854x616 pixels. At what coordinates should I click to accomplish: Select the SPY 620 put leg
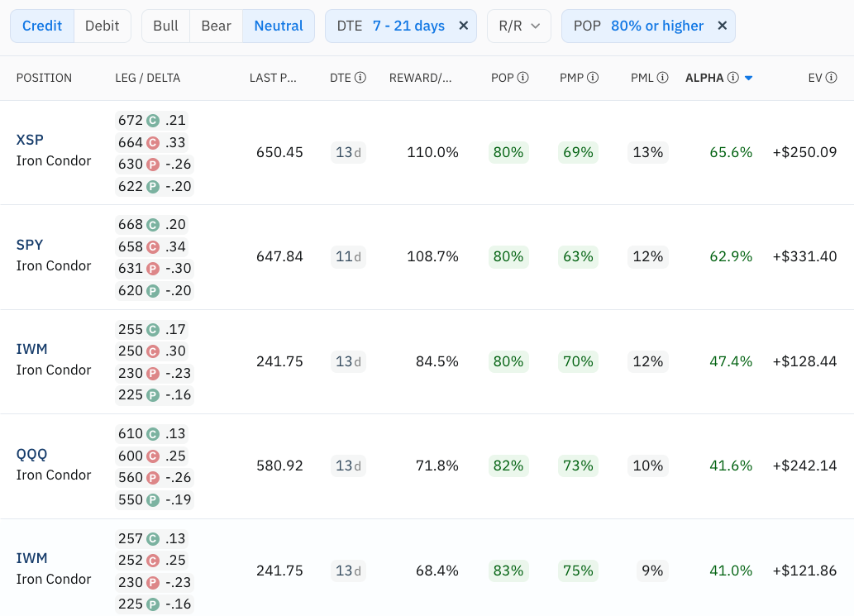155,291
